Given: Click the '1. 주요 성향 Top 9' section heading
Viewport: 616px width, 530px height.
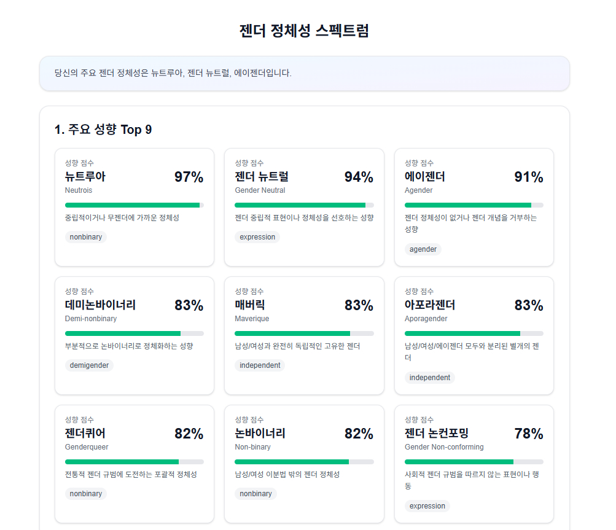Looking at the screenshot, I should pyautogui.click(x=103, y=130).
